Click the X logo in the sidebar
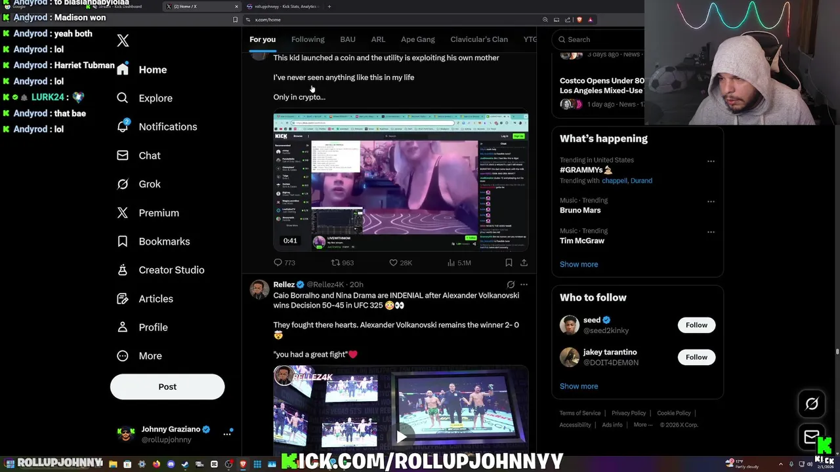The width and height of the screenshot is (840, 472). coord(123,41)
